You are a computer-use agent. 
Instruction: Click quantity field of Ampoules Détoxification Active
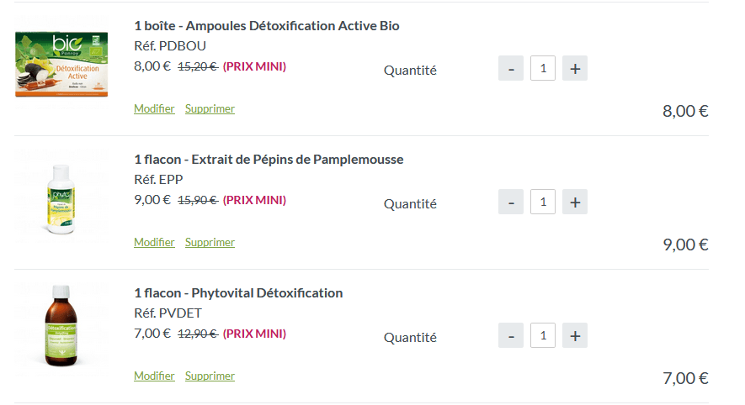click(543, 69)
